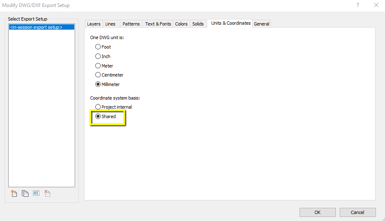385x221 pixels.
Task: Select Shared coordinate system basis
Action: pyautogui.click(x=98, y=116)
